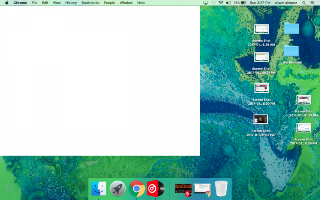
Task: Open the Window menu
Action: [x=126, y=3]
